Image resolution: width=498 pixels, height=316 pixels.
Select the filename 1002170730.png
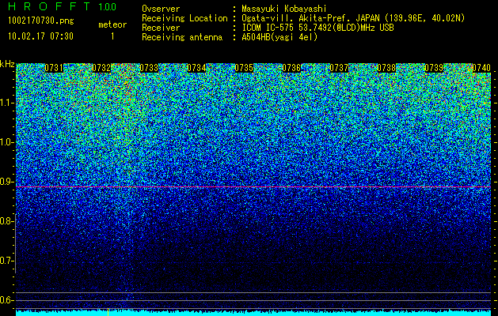(41, 21)
